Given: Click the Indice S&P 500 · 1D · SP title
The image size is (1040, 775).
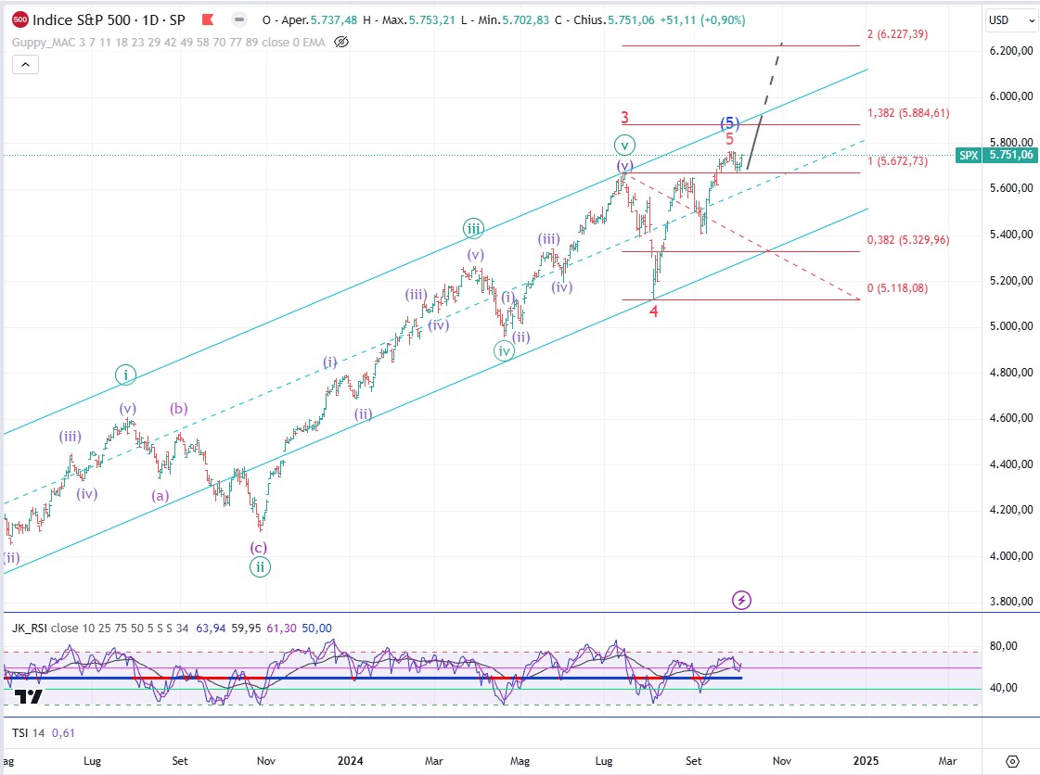Looking at the screenshot, I should click(109, 19).
